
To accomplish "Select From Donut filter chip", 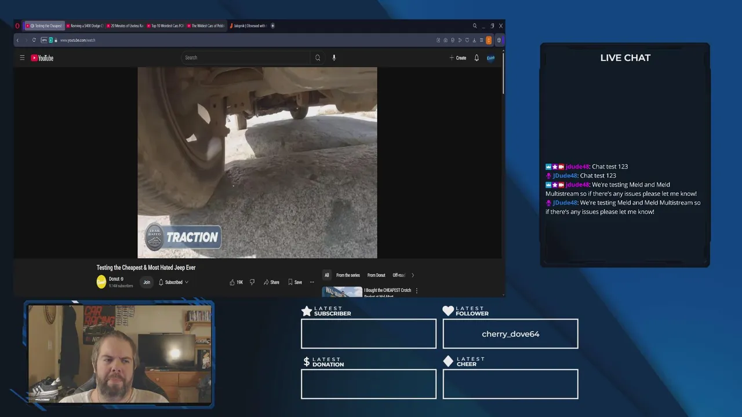I will coord(376,275).
